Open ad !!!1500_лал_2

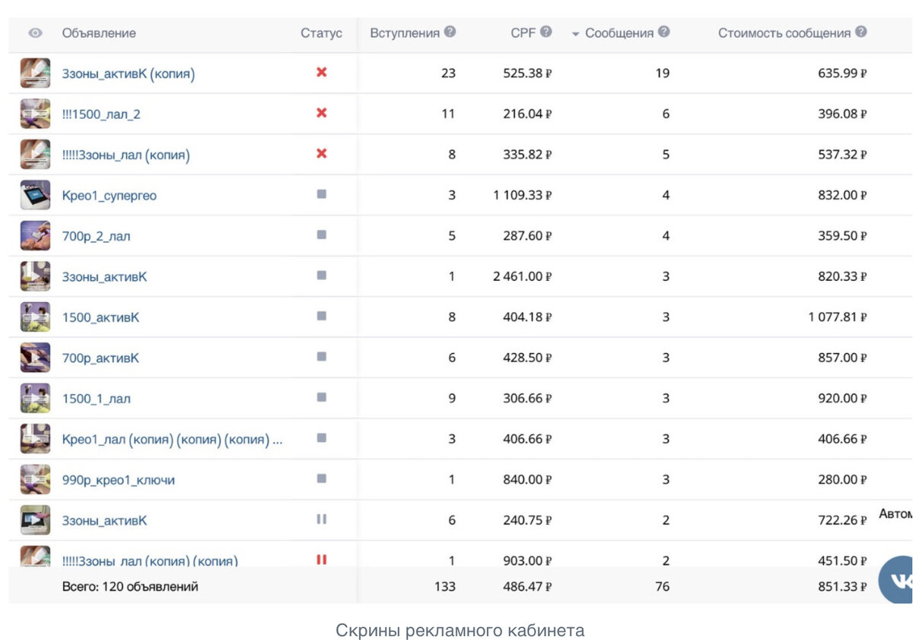[101, 114]
